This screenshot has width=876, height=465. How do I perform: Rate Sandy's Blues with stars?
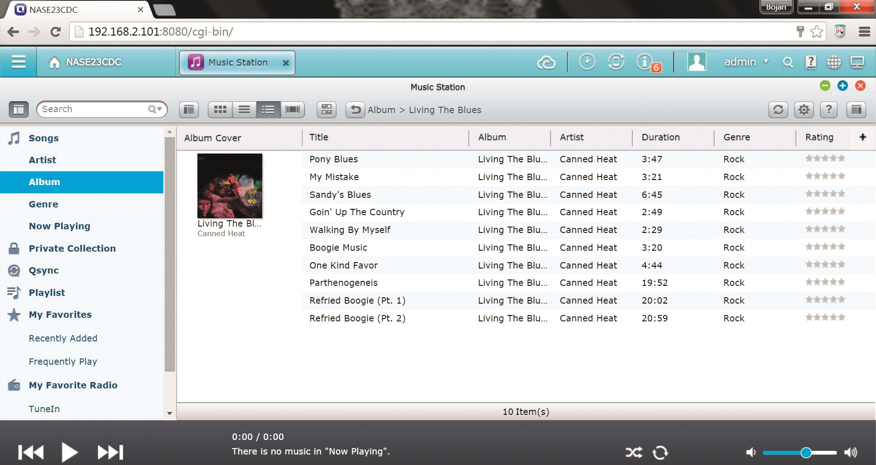click(x=825, y=194)
